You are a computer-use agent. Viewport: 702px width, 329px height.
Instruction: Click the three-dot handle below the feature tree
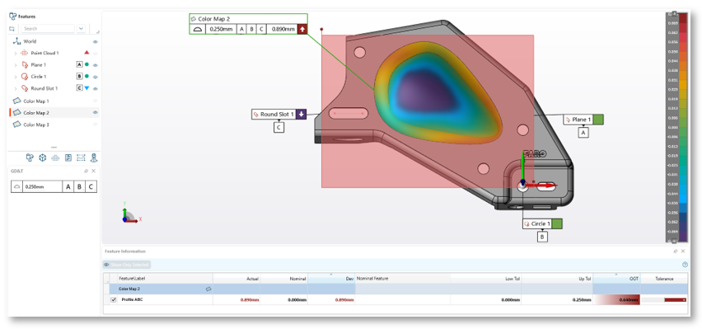click(x=54, y=147)
